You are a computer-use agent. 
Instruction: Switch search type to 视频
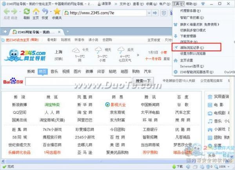click(x=66, y=71)
